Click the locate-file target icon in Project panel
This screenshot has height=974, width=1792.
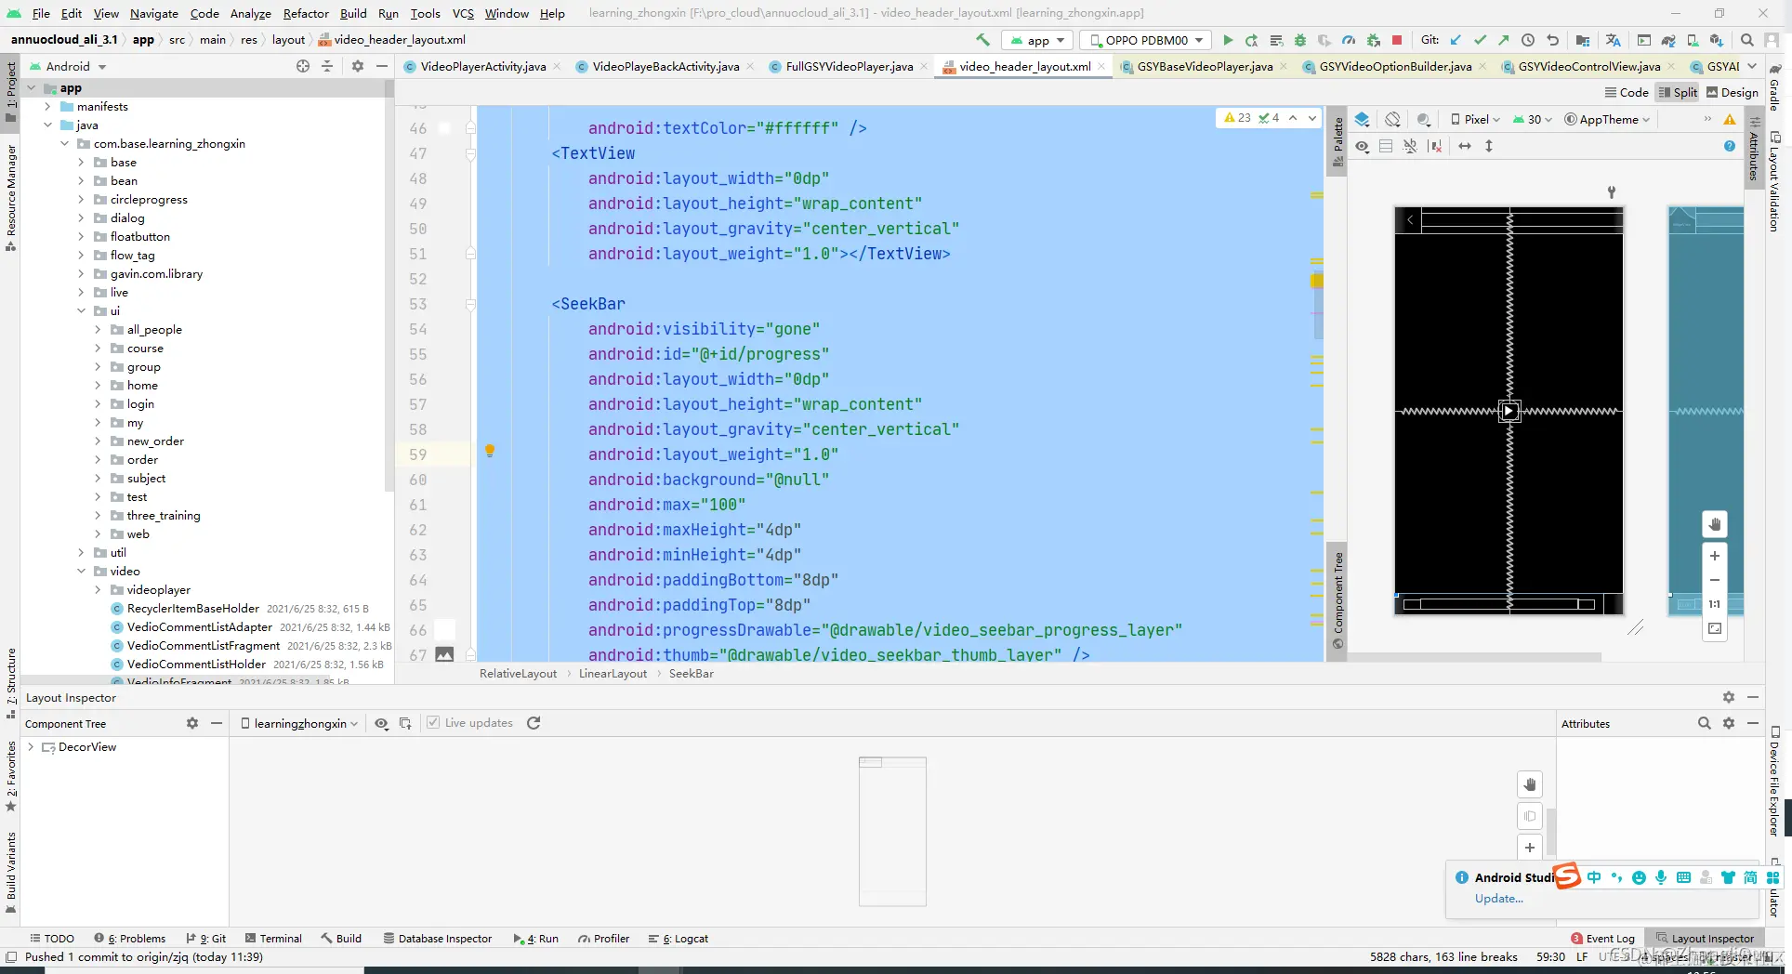point(303,66)
